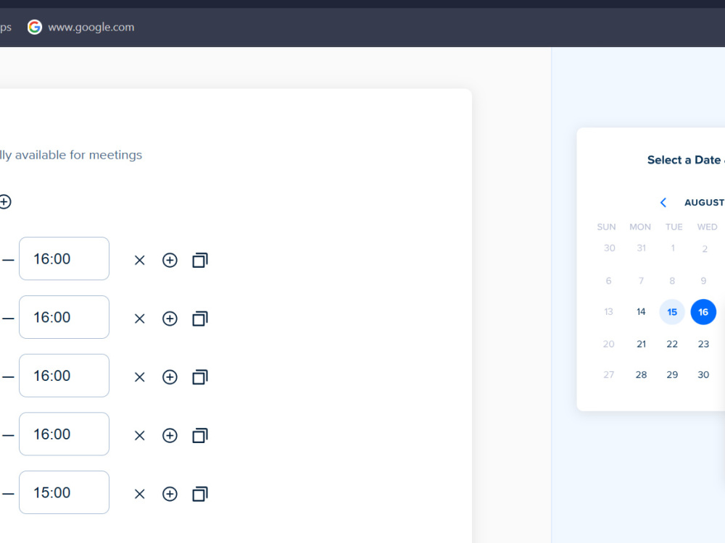Add an interval in the fourth 16:00 row
This screenshot has height=543, width=725.
click(170, 435)
